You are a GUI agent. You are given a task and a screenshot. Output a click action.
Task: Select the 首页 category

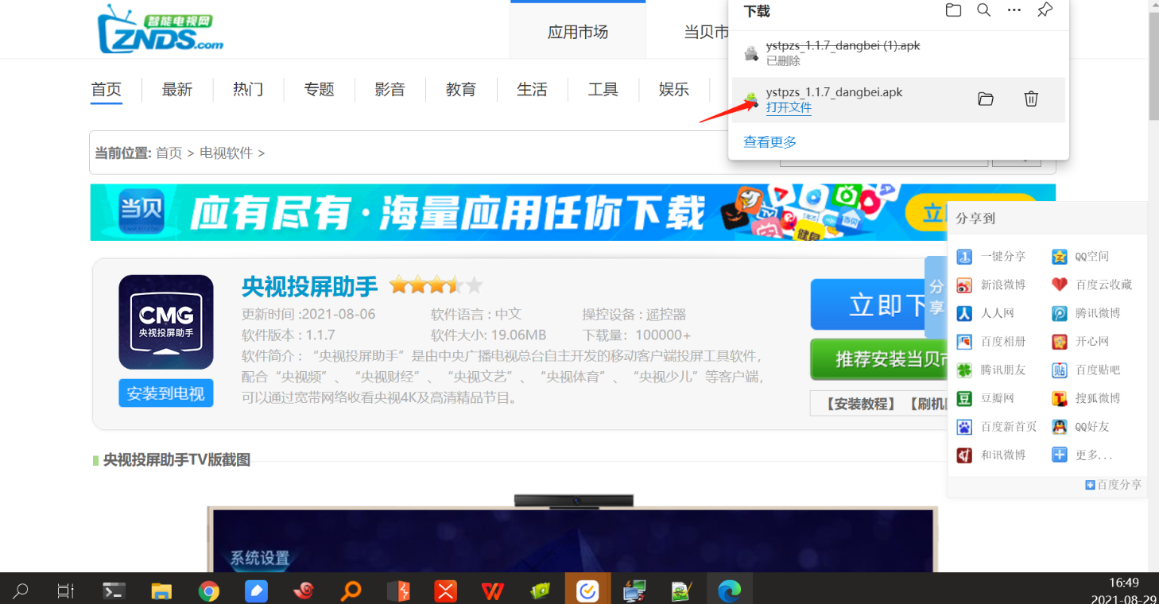click(107, 90)
